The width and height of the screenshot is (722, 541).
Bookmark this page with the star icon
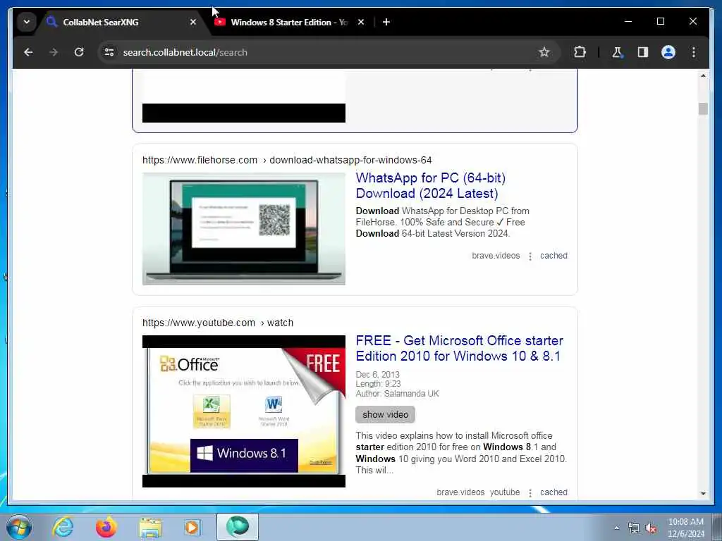[x=544, y=52]
